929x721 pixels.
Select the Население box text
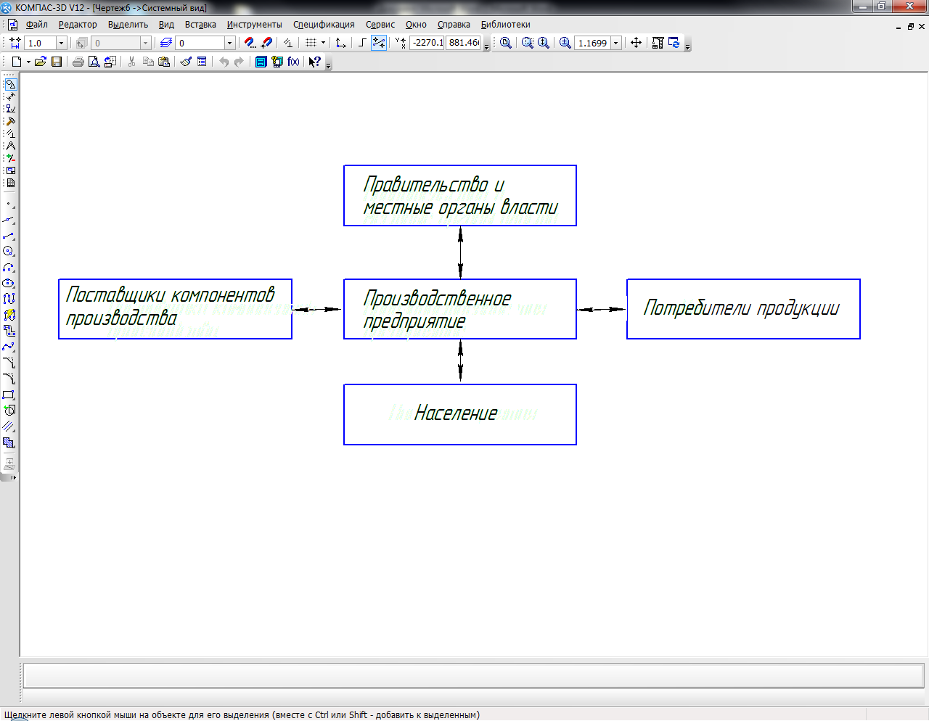456,413
